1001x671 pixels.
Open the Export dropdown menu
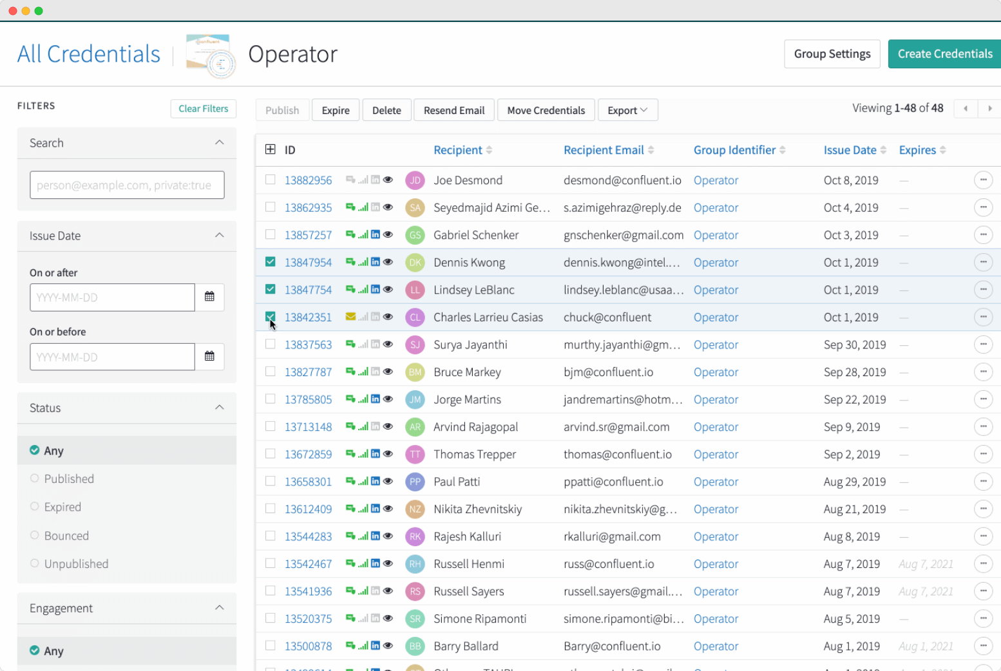pos(628,110)
